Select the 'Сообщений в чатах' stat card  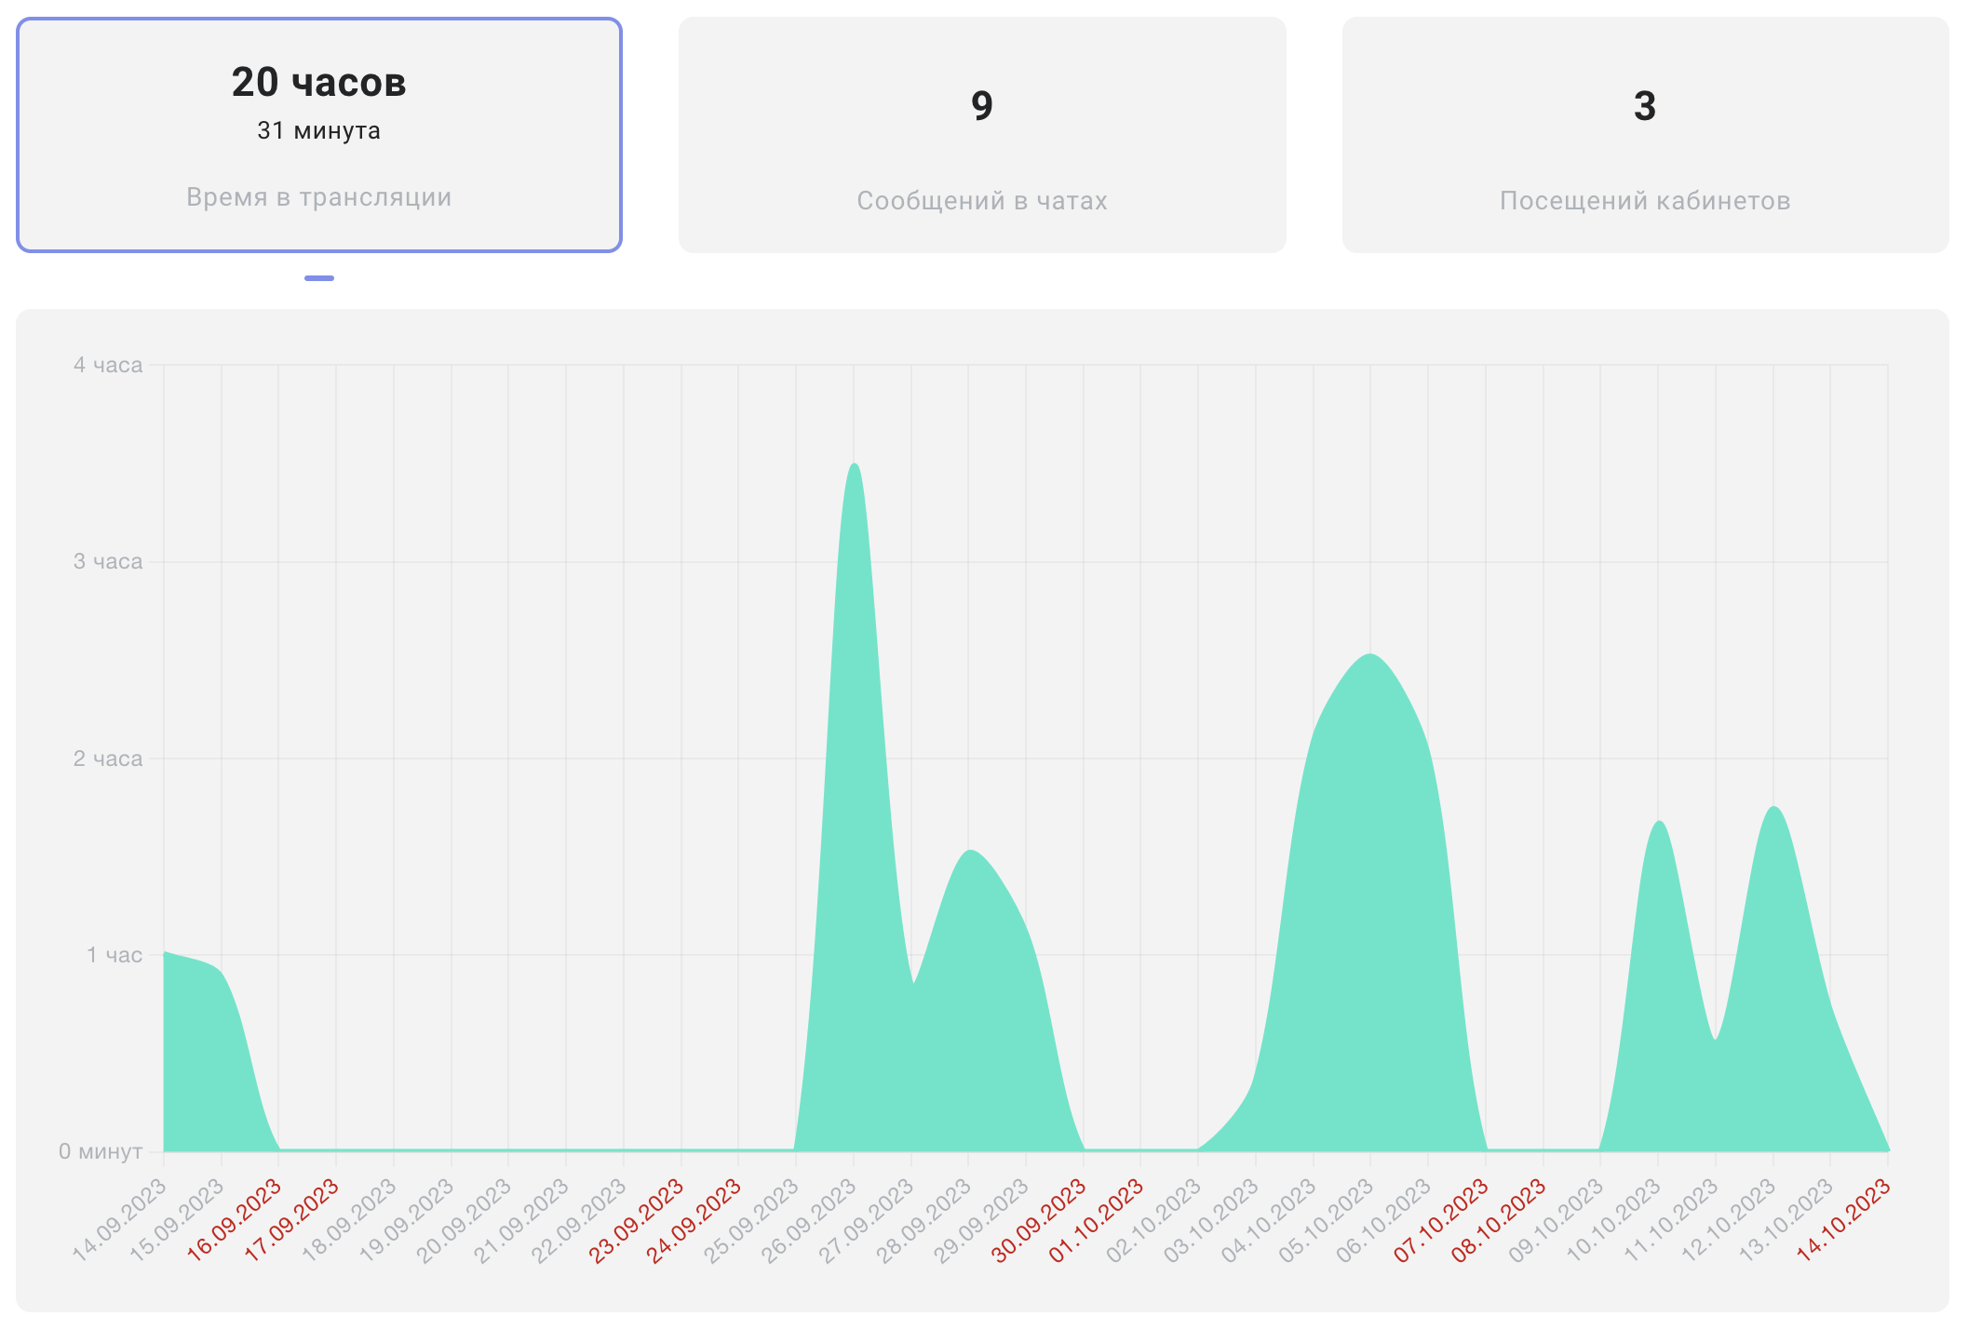click(982, 135)
